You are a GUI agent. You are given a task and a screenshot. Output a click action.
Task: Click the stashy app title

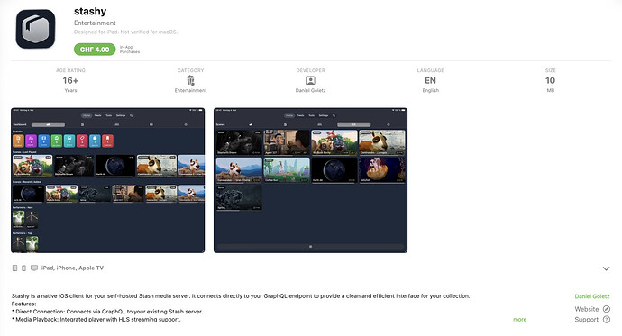90,12
